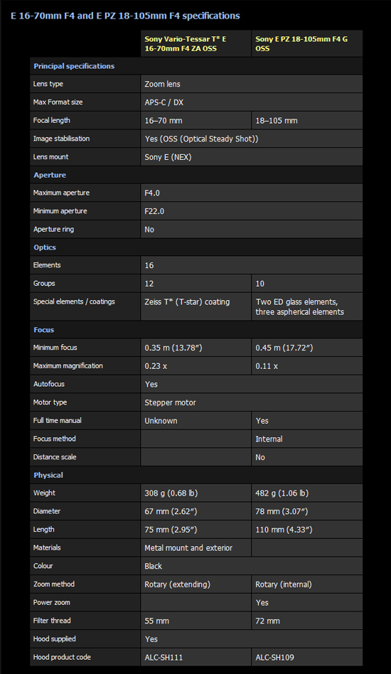Click the 55 mm filter thread cell
This screenshot has height=674, width=391.
196,621
